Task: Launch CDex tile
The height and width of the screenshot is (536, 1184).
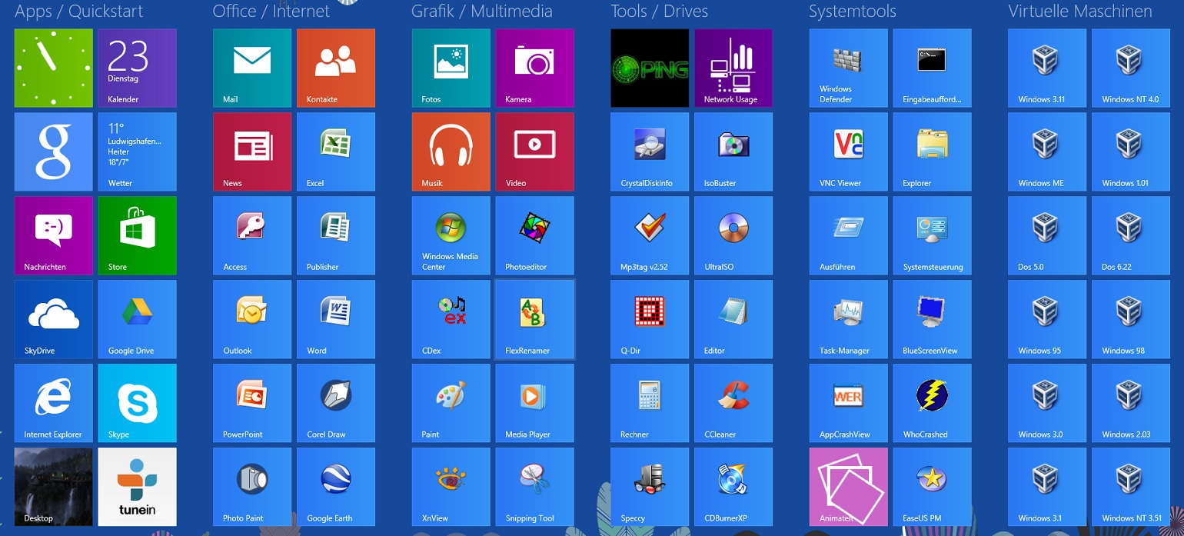Action: [x=451, y=319]
